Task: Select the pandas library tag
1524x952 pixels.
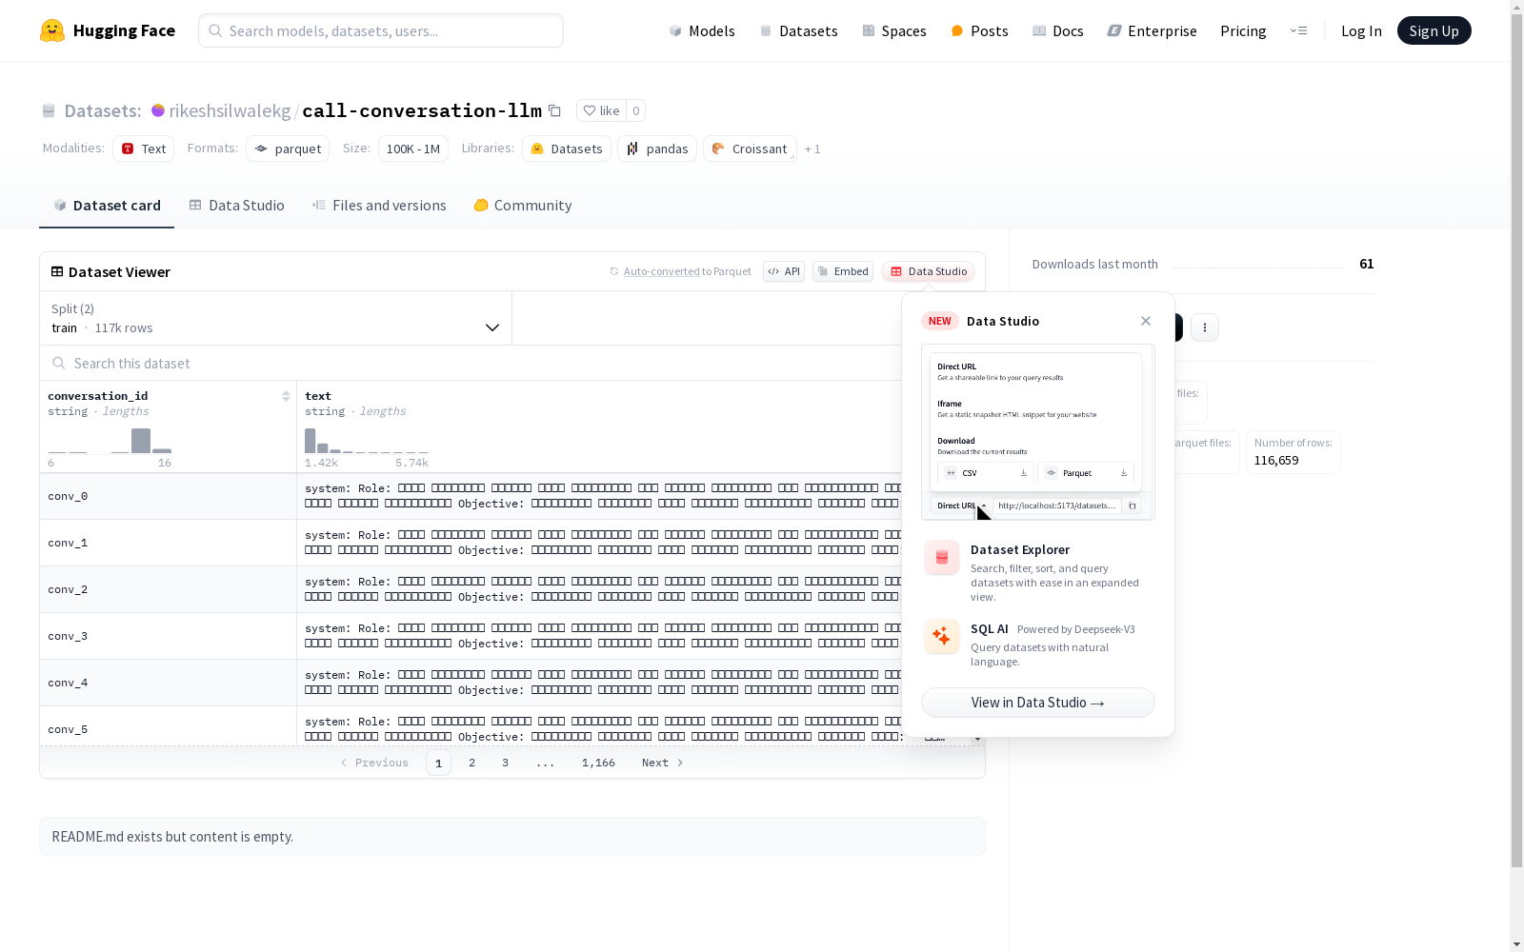Action: [657, 149]
